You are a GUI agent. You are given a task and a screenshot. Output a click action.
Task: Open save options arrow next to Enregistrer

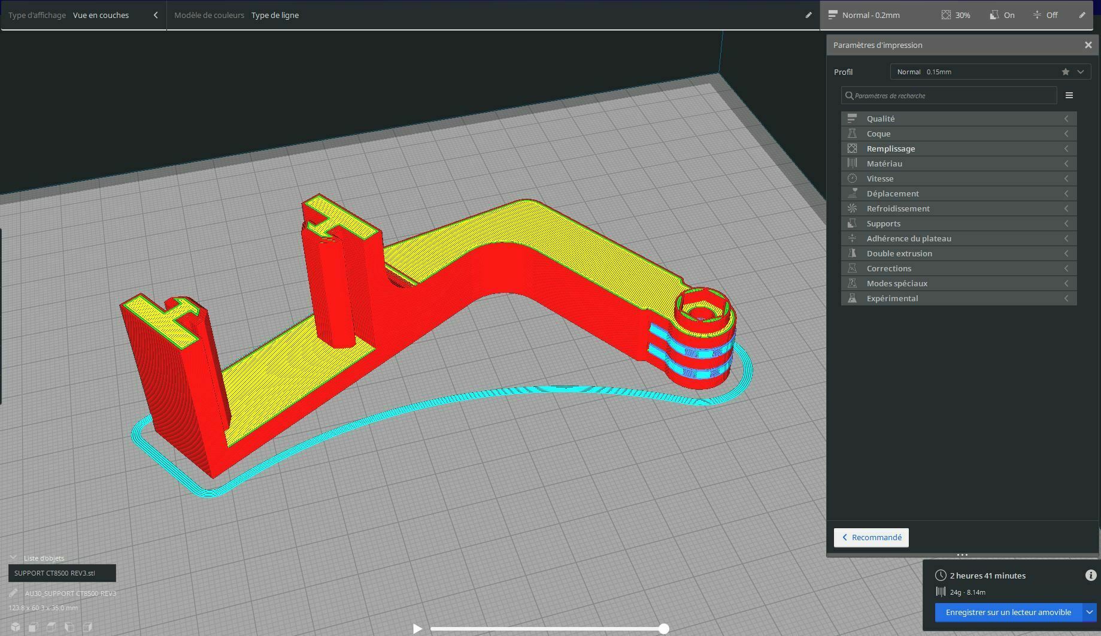pos(1089,612)
